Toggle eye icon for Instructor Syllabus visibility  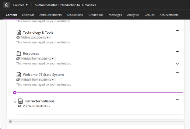pos(19,106)
